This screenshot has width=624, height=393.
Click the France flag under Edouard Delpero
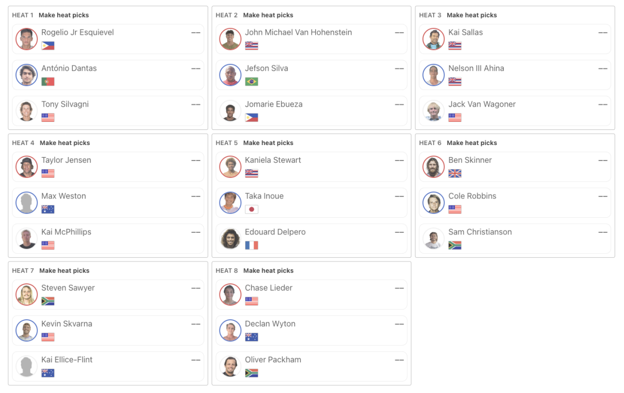(252, 245)
